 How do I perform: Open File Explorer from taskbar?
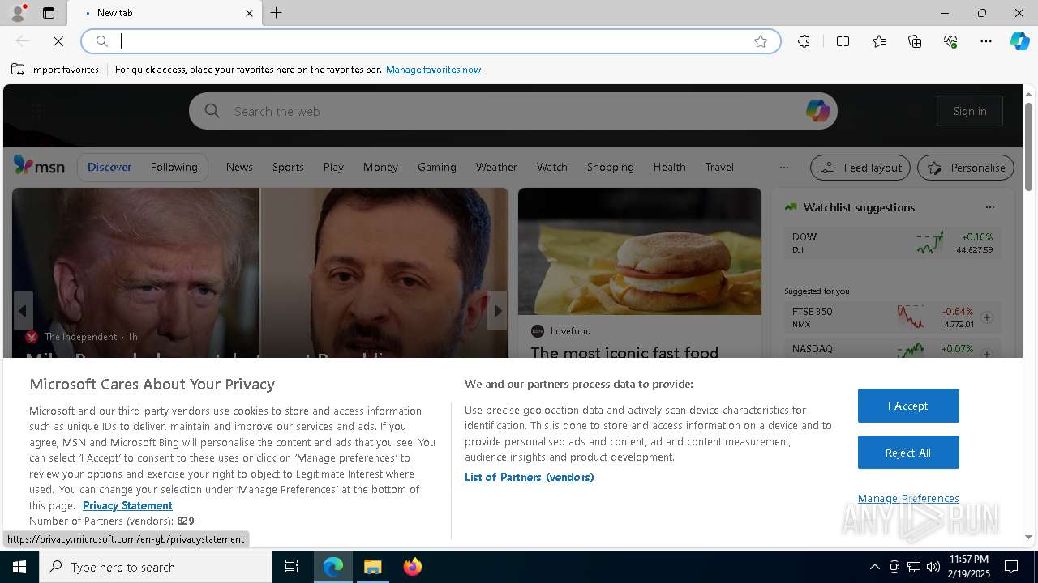[x=373, y=567]
